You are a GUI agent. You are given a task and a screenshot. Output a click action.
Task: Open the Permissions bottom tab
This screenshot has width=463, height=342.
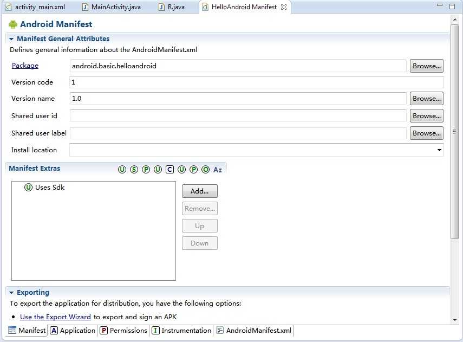[123, 330]
